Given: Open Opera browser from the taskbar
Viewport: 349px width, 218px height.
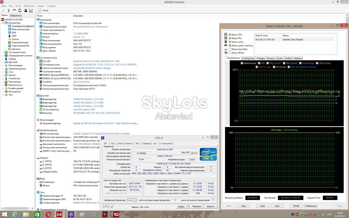Looking at the screenshot, I should (48, 215).
